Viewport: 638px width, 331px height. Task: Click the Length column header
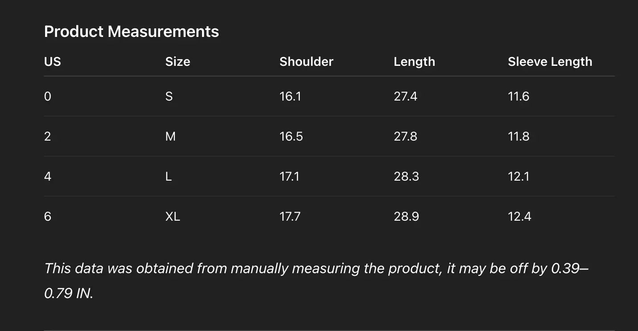[x=414, y=61]
